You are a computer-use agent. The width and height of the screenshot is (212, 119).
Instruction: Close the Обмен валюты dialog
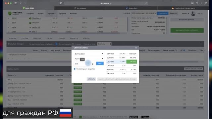click(136, 48)
